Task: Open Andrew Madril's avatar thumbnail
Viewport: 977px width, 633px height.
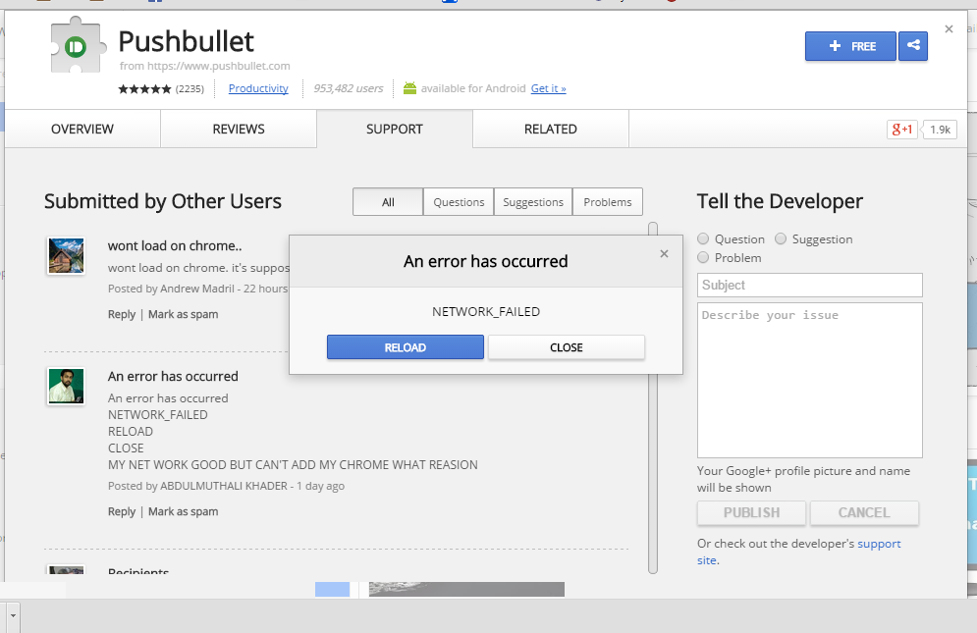Action: (x=66, y=255)
